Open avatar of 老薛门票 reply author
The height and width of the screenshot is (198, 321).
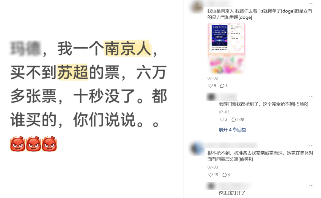tap(211, 97)
